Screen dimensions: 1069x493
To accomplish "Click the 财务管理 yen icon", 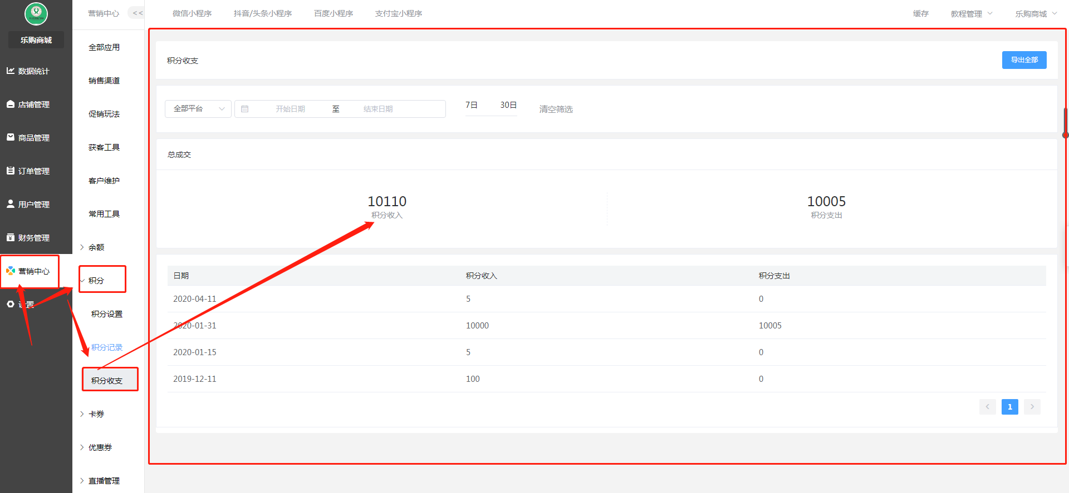I will pos(11,237).
